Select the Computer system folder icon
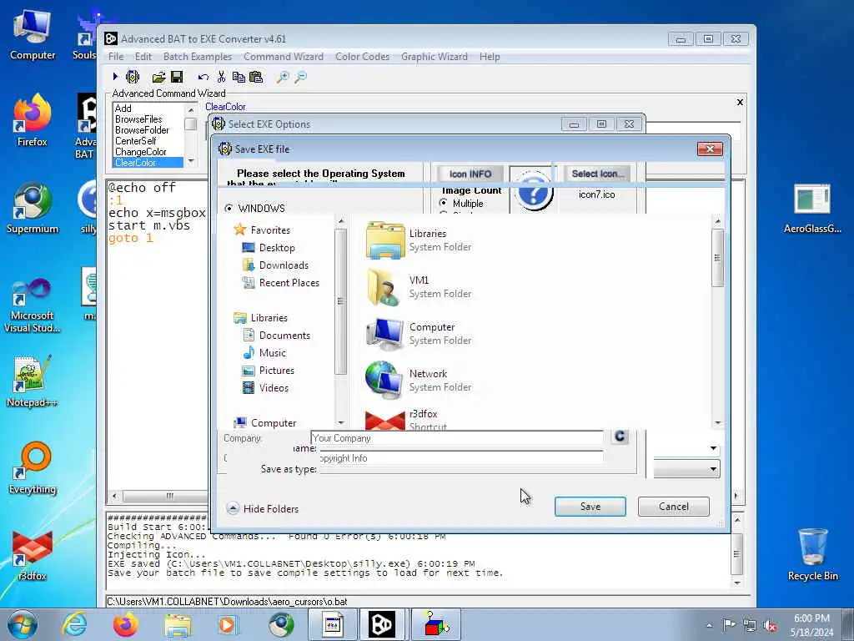Viewport: 854px width, 641px height. tap(385, 334)
